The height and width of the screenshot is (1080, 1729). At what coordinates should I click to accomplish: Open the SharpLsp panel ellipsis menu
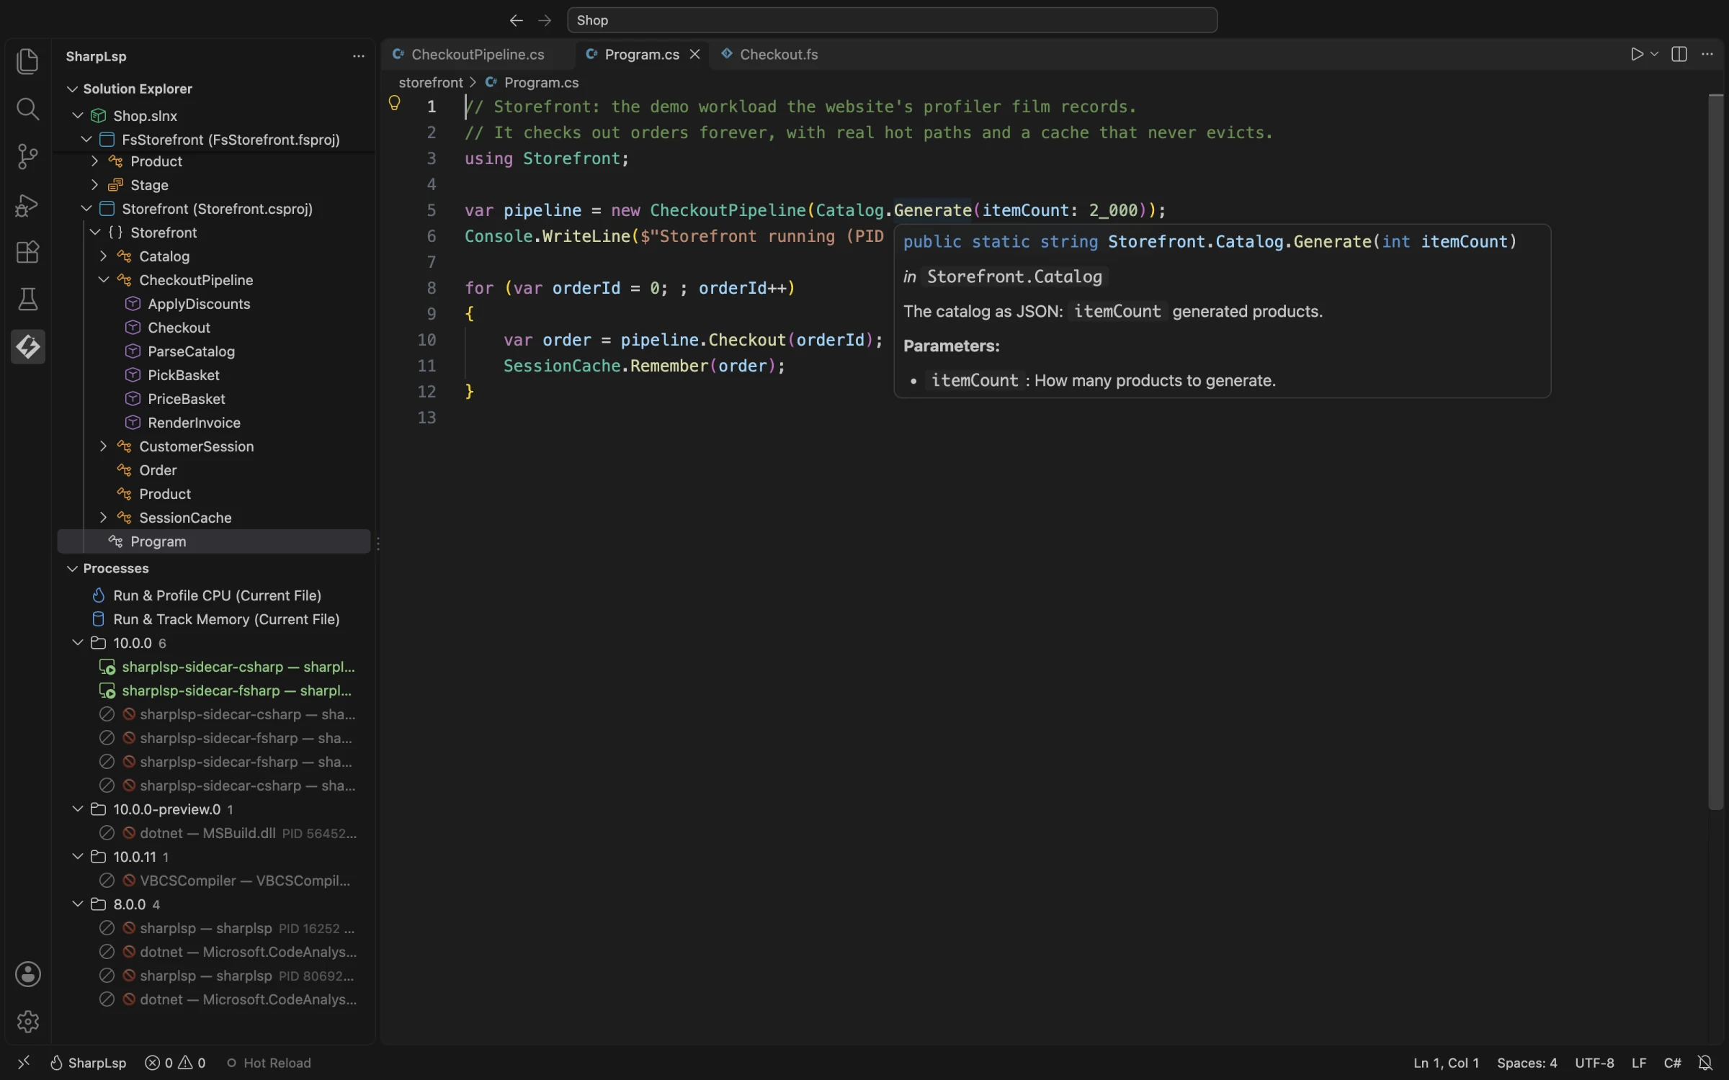pos(358,56)
